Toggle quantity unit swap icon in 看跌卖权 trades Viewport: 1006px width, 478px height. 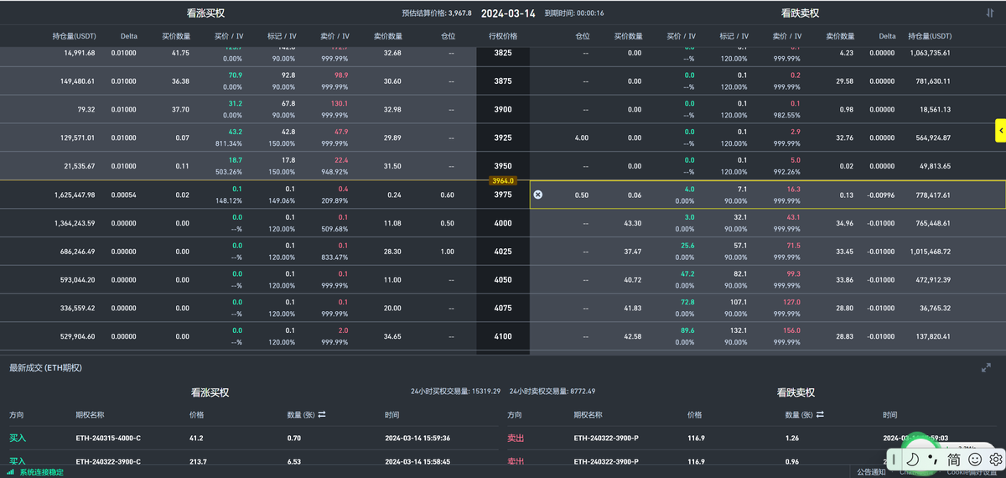coord(819,415)
